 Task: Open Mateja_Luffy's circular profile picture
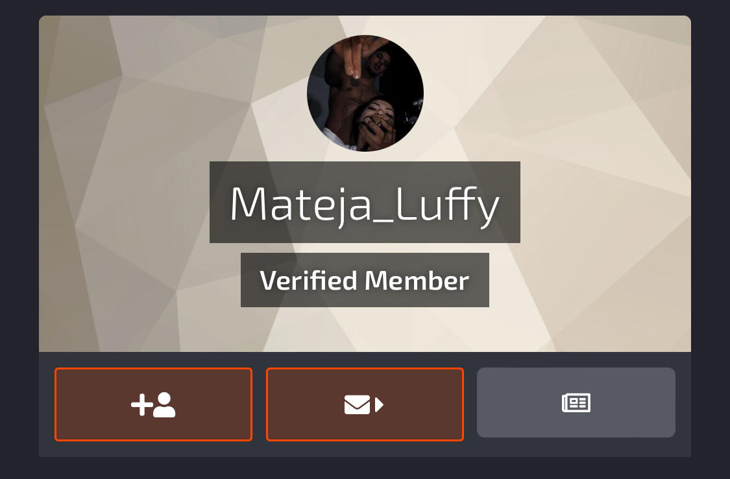365,93
